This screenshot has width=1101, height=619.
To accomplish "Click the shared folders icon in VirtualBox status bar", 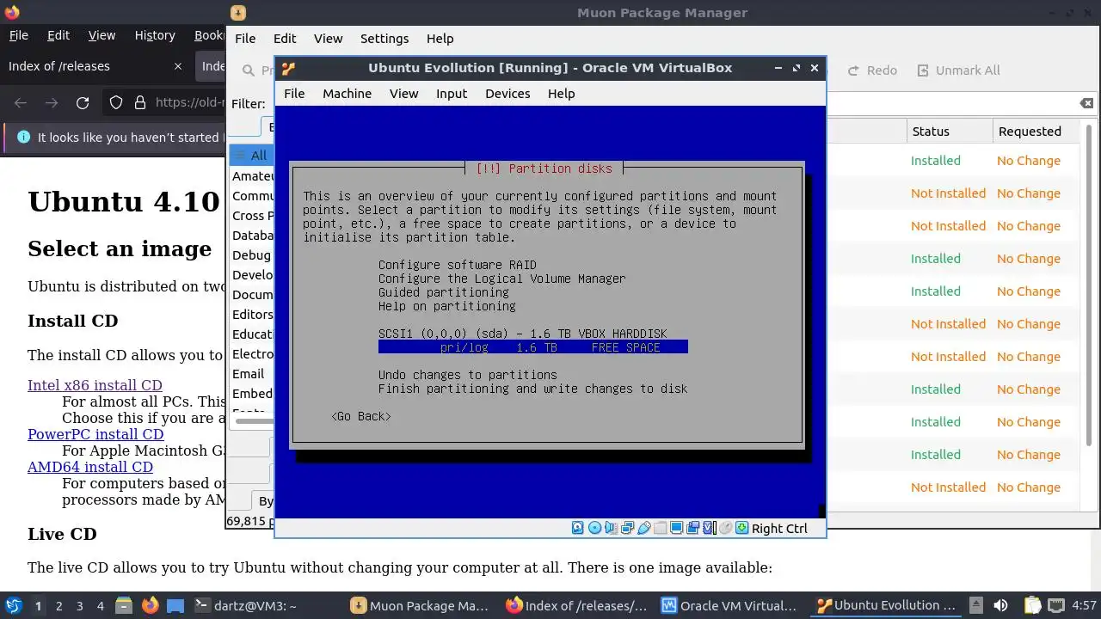I will pyautogui.click(x=660, y=528).
